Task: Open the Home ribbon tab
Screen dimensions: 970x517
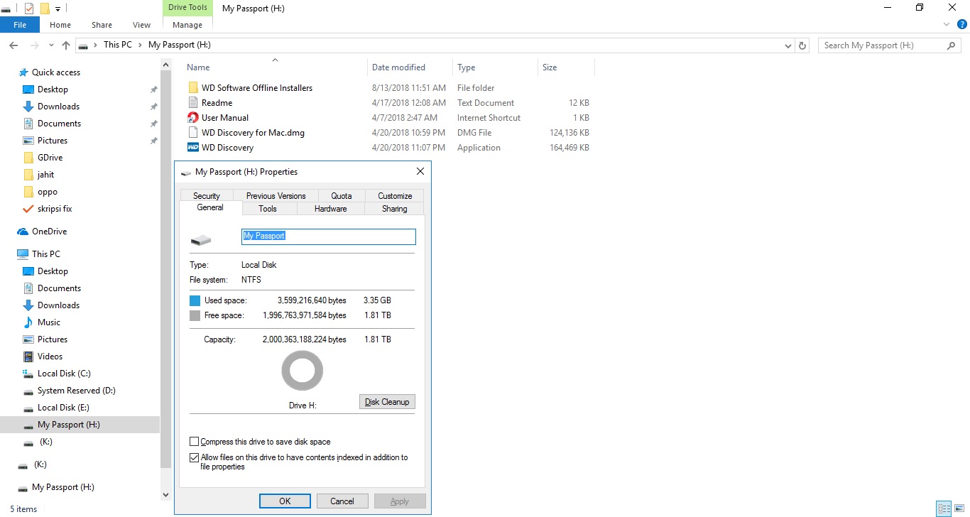Action: pyautogui.click(x=60, y=25)
